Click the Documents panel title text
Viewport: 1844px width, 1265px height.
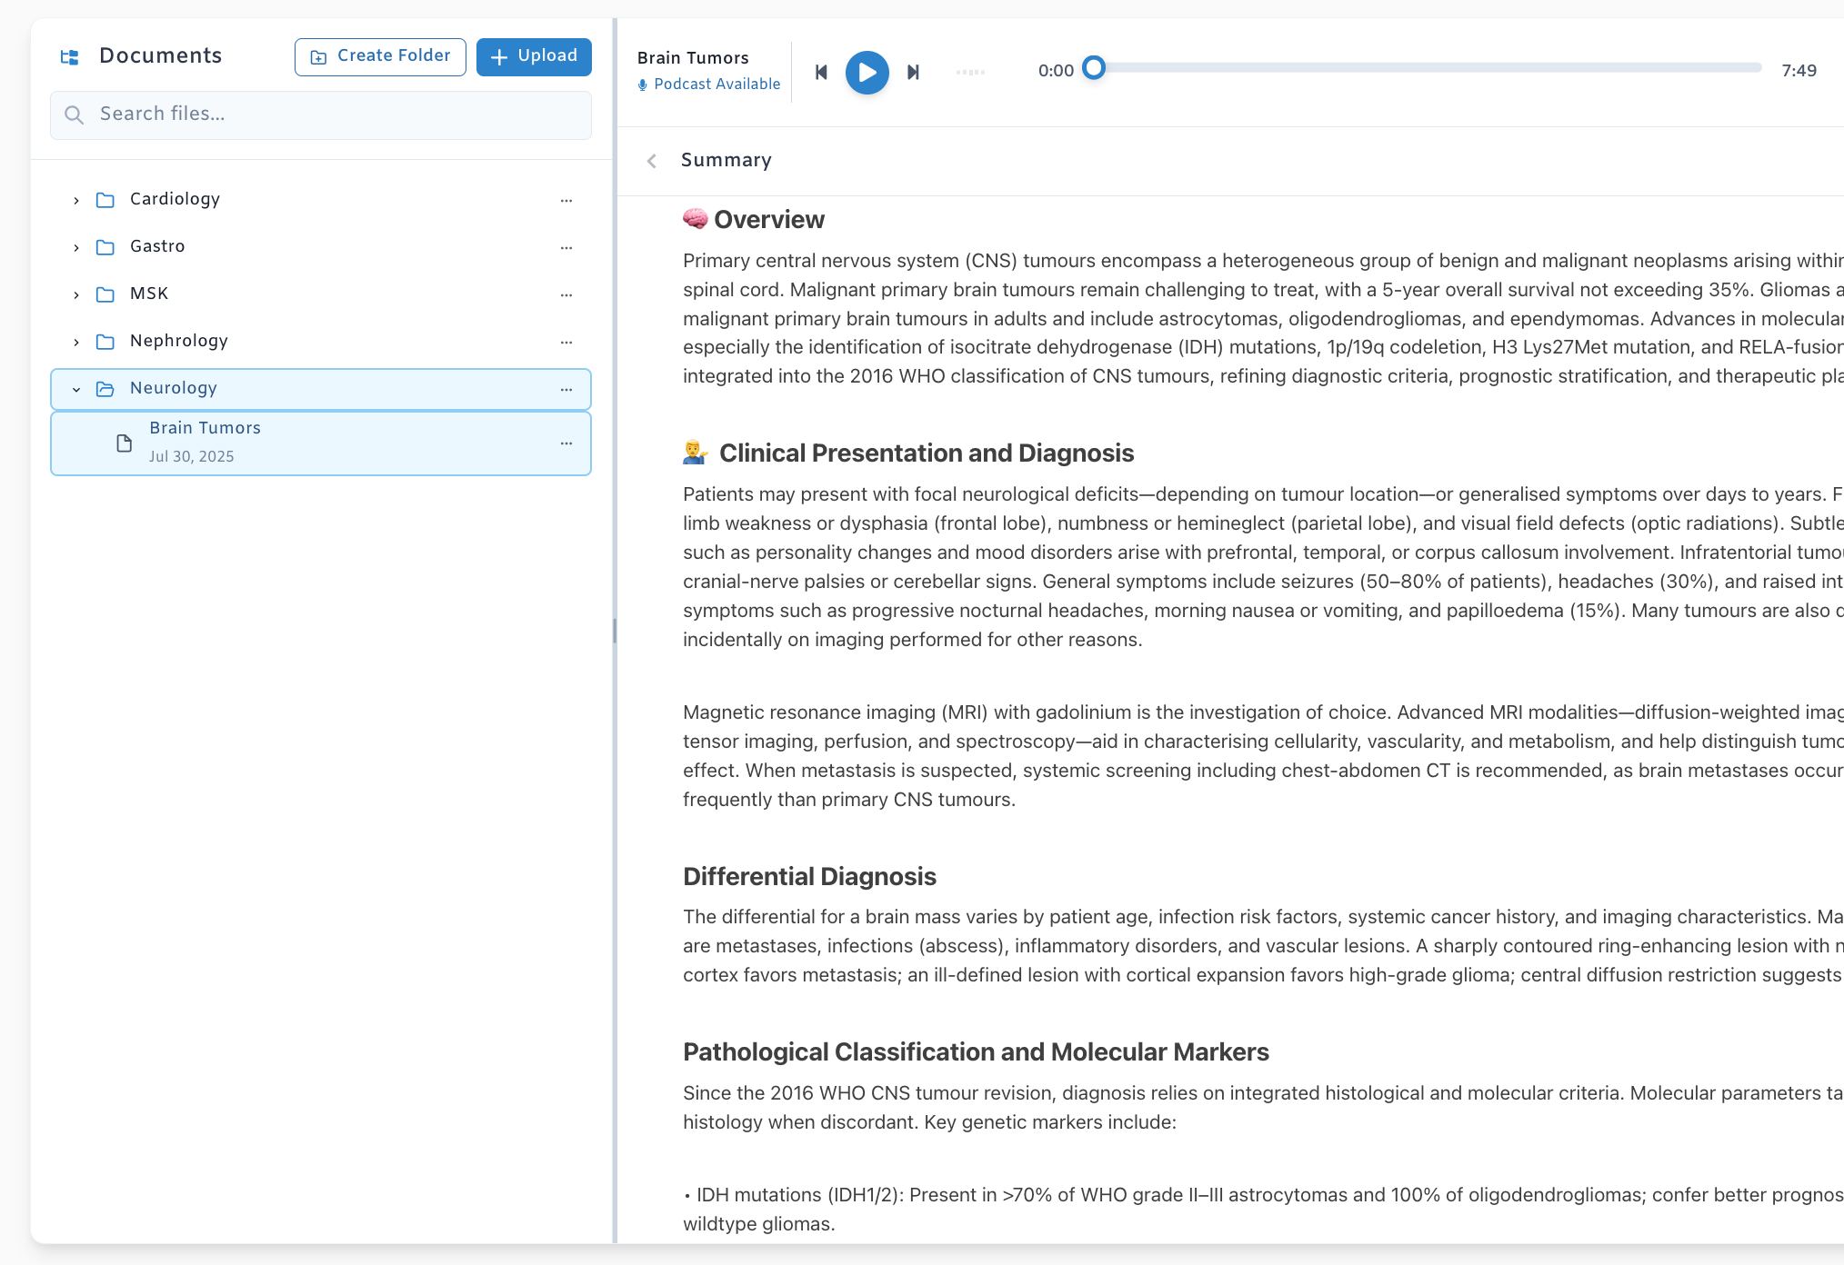(x=160, y=55)
